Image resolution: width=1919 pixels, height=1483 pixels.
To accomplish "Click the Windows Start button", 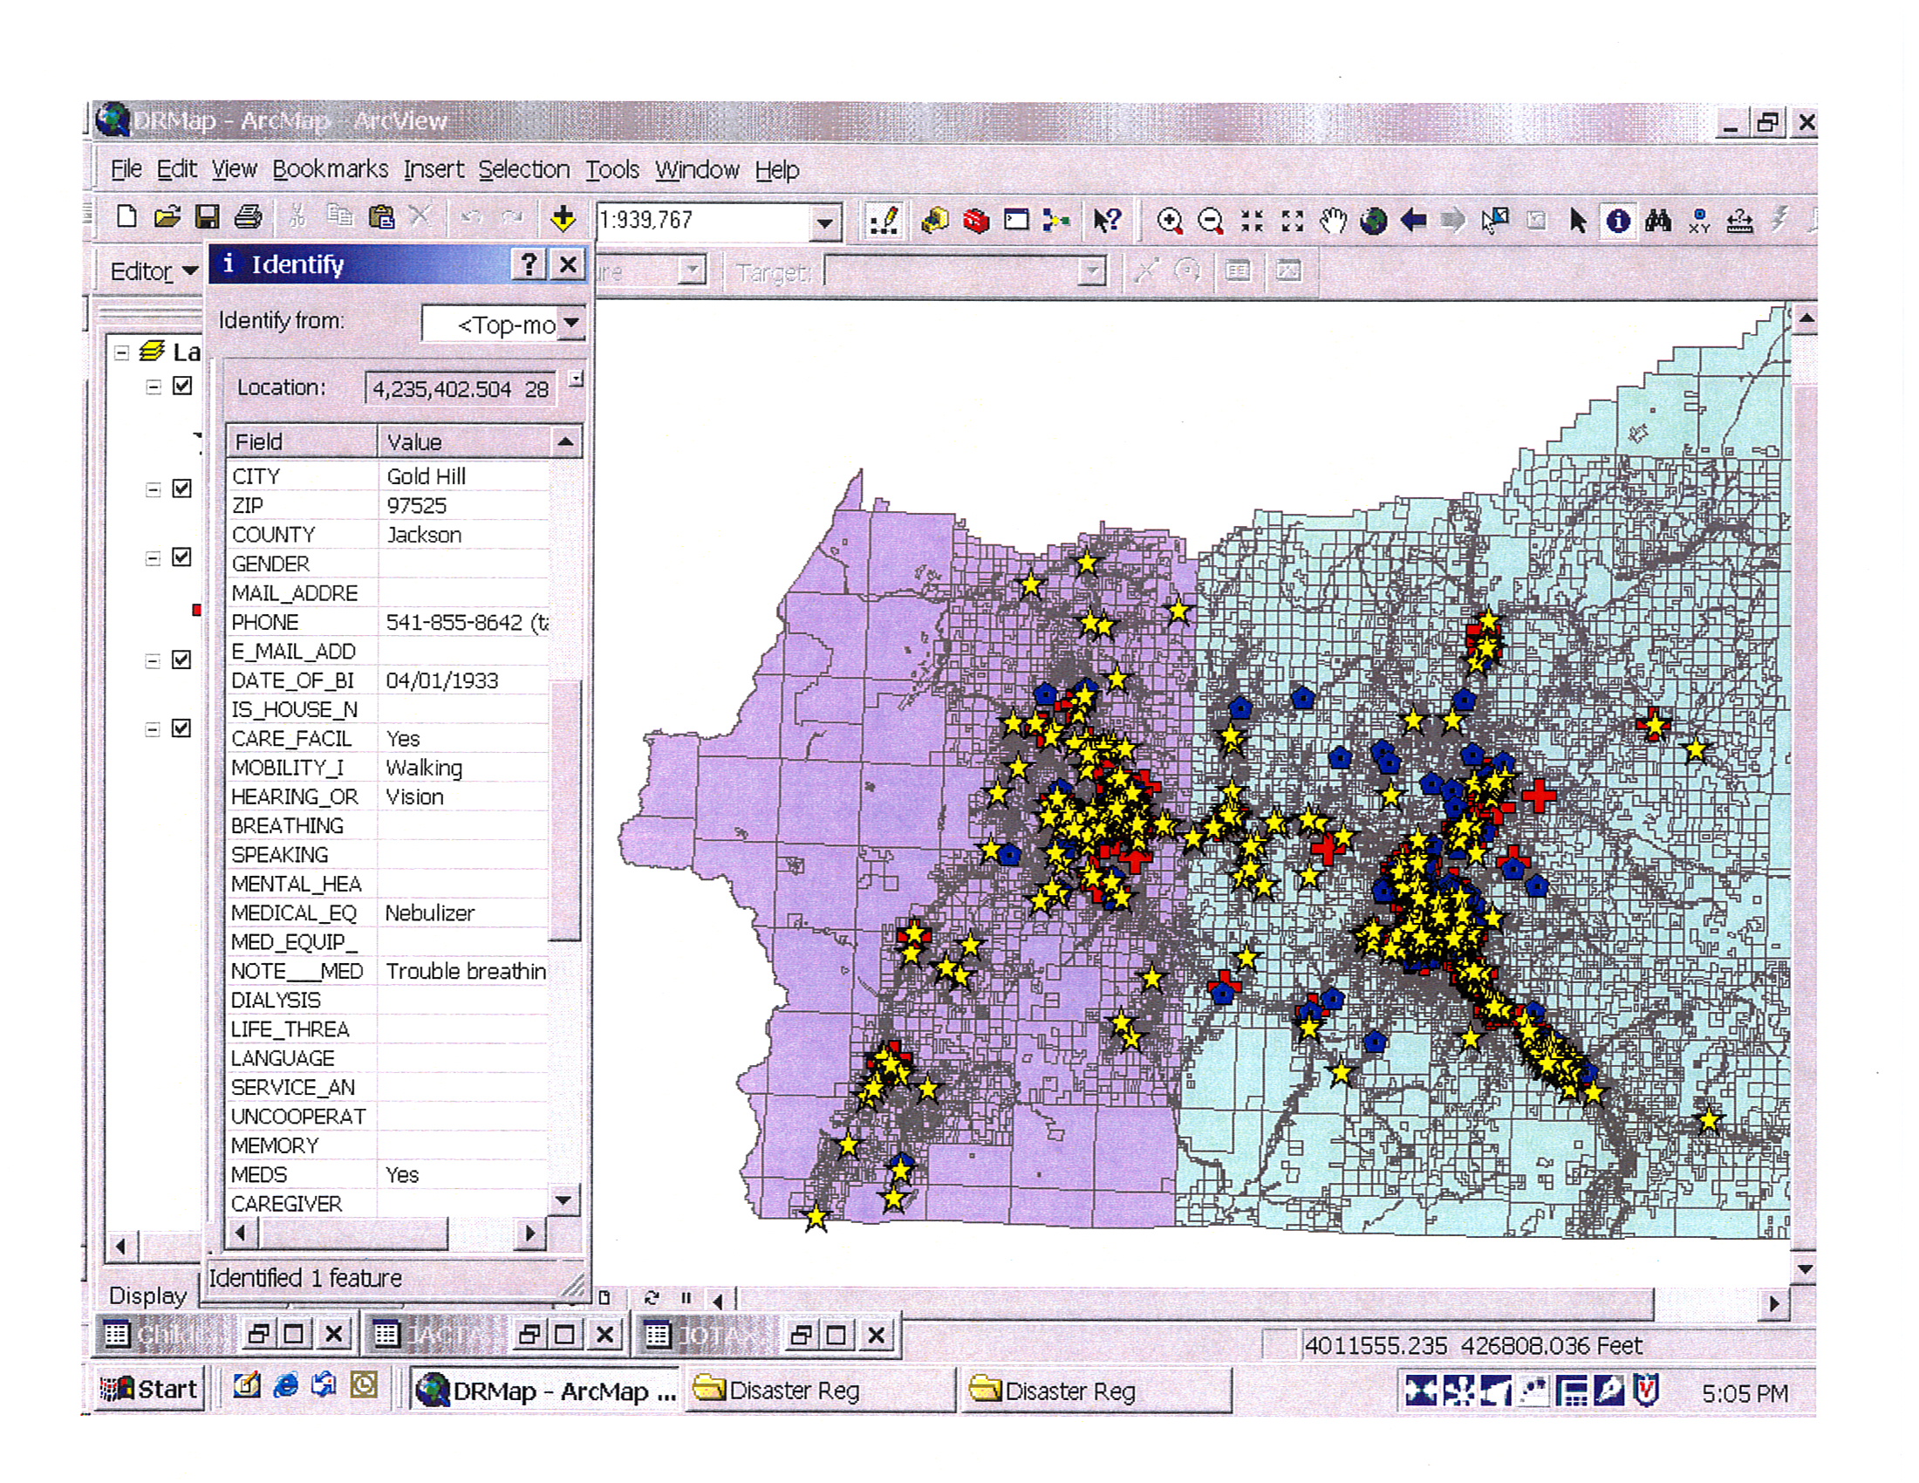I will pyautogui.click(x=149, y=1390).
